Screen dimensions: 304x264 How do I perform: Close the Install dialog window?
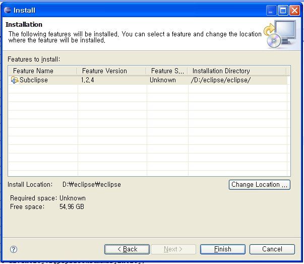294,10
